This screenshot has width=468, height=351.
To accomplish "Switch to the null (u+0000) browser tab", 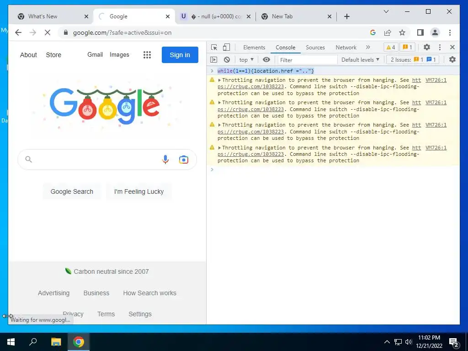I will pos(217,16).
